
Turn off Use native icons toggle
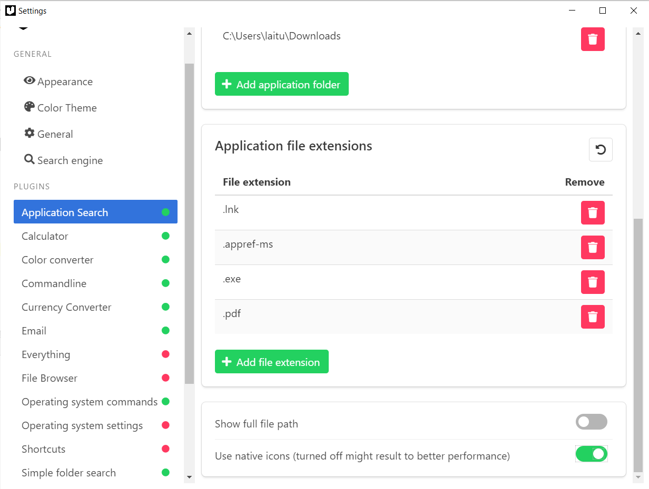(x=592, y=454)
